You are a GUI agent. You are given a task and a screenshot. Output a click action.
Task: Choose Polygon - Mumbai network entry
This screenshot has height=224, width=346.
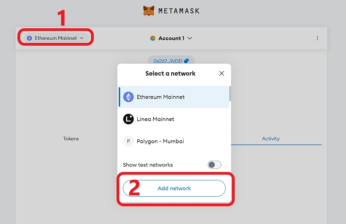(x=160, y=141)
